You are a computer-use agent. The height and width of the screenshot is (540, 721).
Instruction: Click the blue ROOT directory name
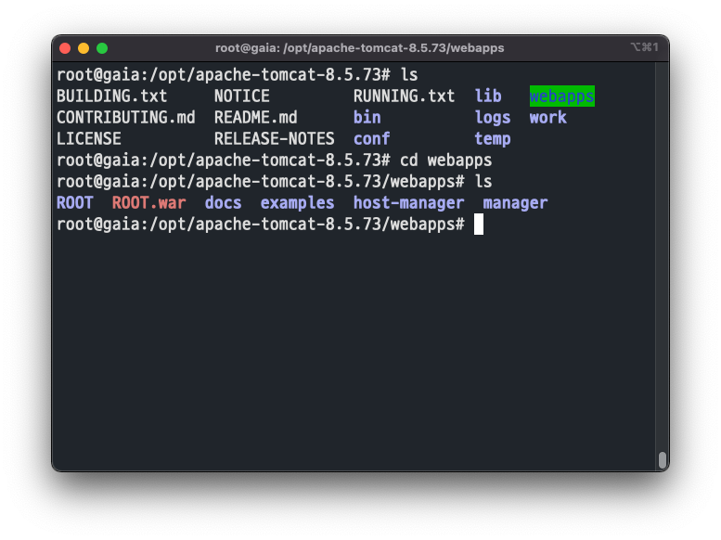(x=75, y=203)
